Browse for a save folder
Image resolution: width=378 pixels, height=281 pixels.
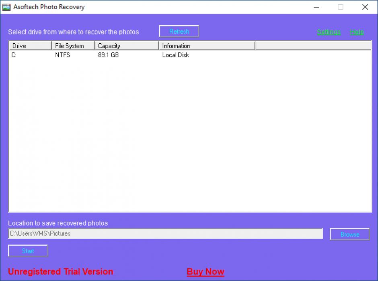349,234
